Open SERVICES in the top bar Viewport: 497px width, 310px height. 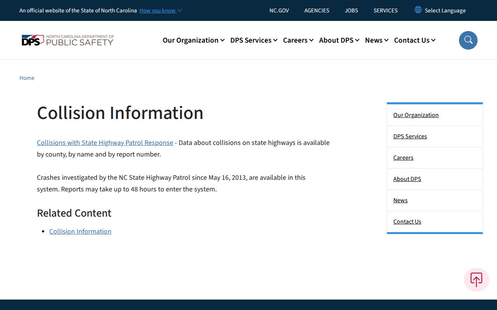386,10
